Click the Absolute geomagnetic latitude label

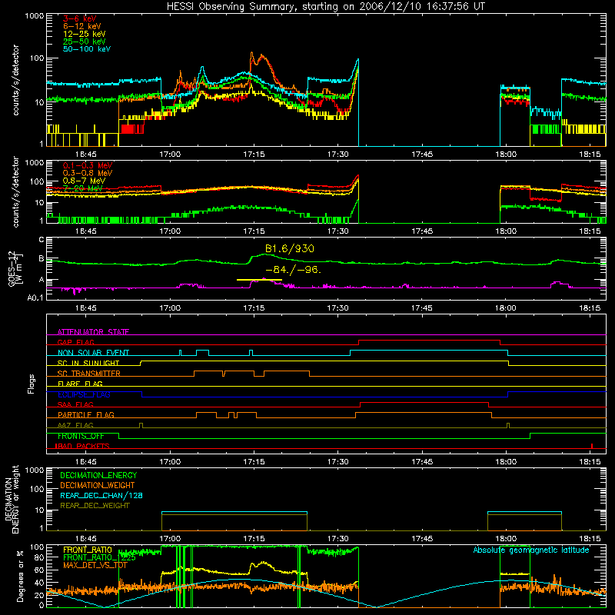coord(531,550)
